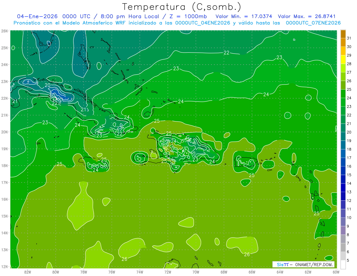The height and width of the screenshot is (276, 357).
Task: Click the 31 value on the color scale
Action: tap(349, 38)
